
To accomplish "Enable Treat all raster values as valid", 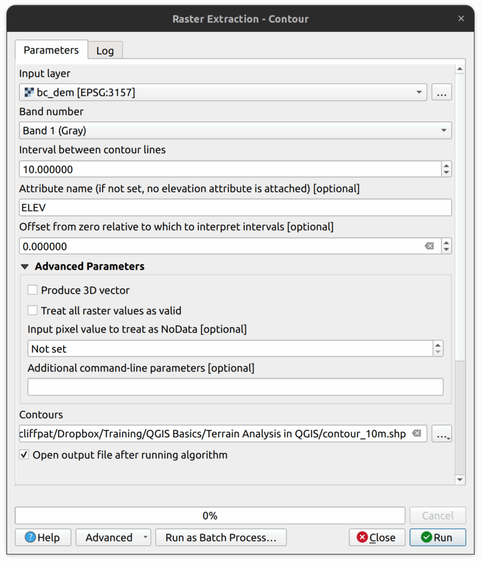I will [x=32, y=310].
